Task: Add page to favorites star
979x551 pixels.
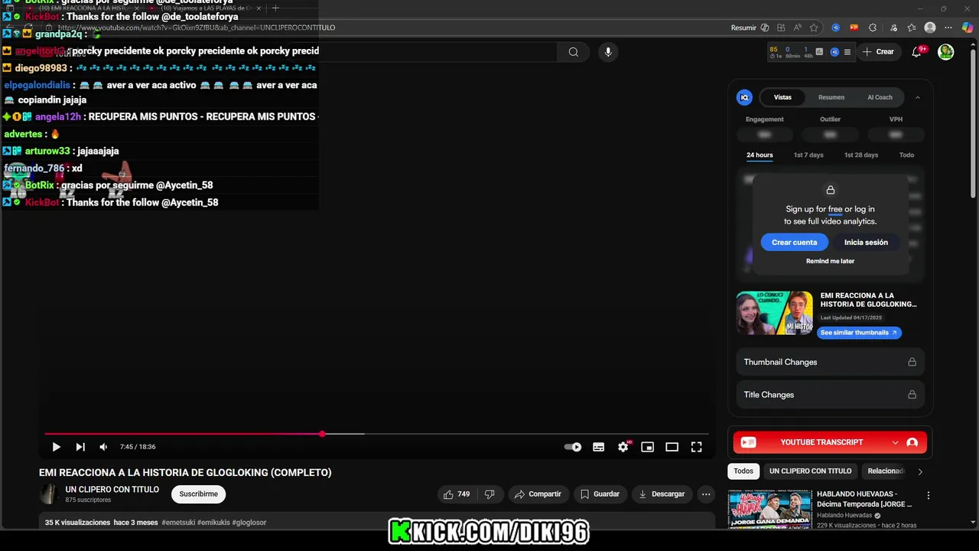Action: pos(814,28)
